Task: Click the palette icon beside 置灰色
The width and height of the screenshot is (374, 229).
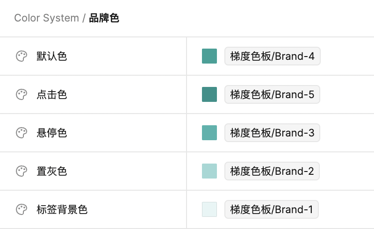Action: (x=22, y=172)
